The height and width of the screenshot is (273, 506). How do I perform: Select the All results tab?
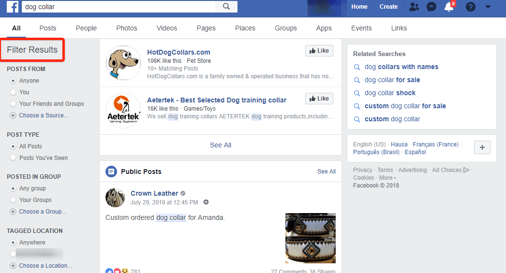tap(16, 28)
